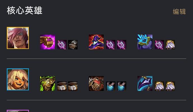Tap the second rod beside Rabadon's Deathcap
Screen dimensions: 193x112
pyautogui.click(x=121, y=45)
